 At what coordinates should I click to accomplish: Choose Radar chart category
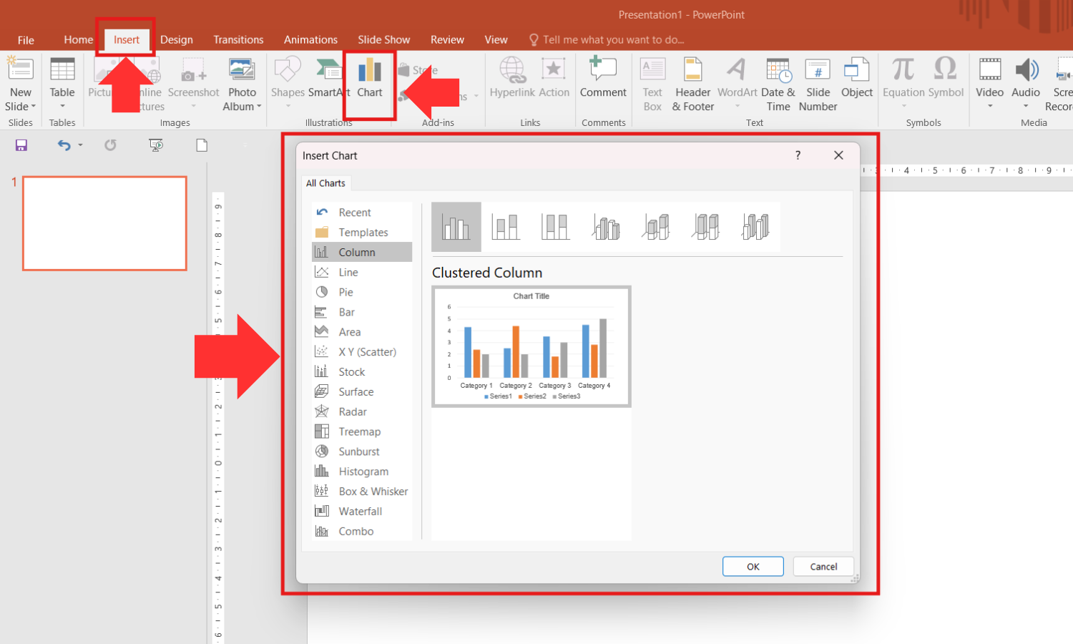[x=362, y=412]
